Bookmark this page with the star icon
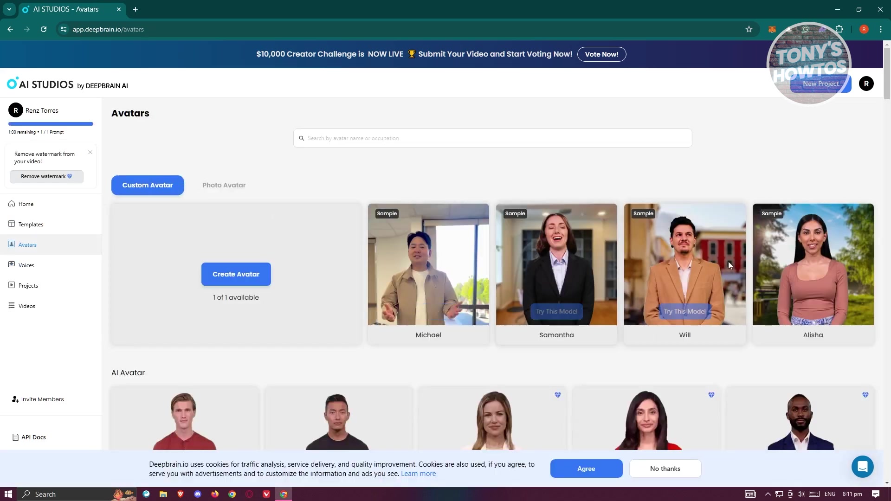Image resolution: width=891 pixels, height=501 pixels. click(749, 29)
